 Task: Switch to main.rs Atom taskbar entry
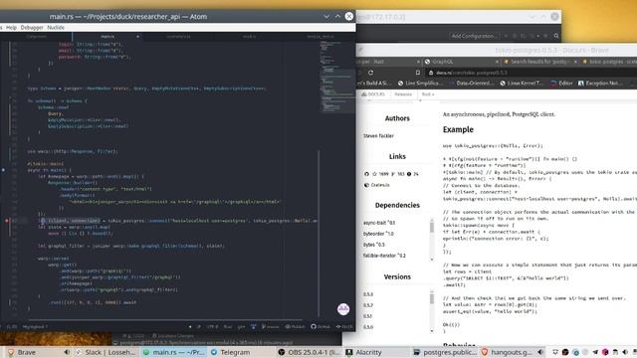(174, 352)
